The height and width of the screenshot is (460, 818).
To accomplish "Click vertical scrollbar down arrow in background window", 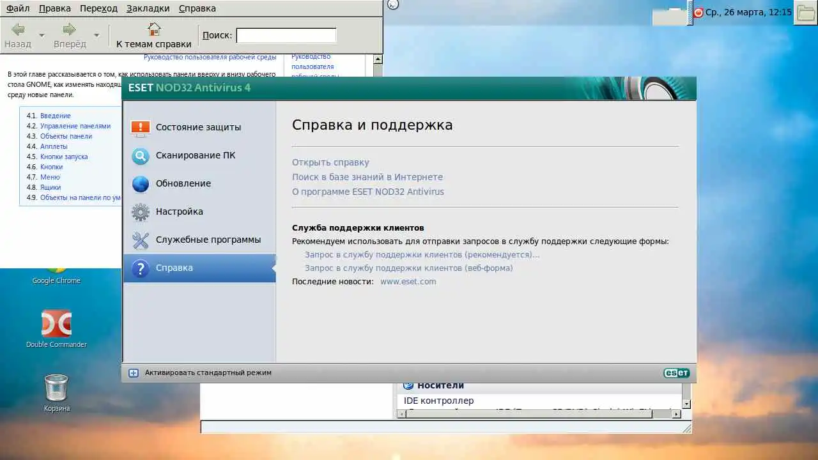I will click(686, 404).
